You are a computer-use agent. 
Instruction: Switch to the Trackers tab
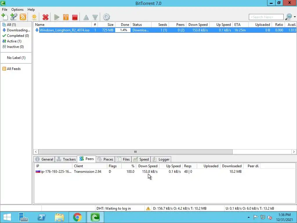[x=66, y=159]
